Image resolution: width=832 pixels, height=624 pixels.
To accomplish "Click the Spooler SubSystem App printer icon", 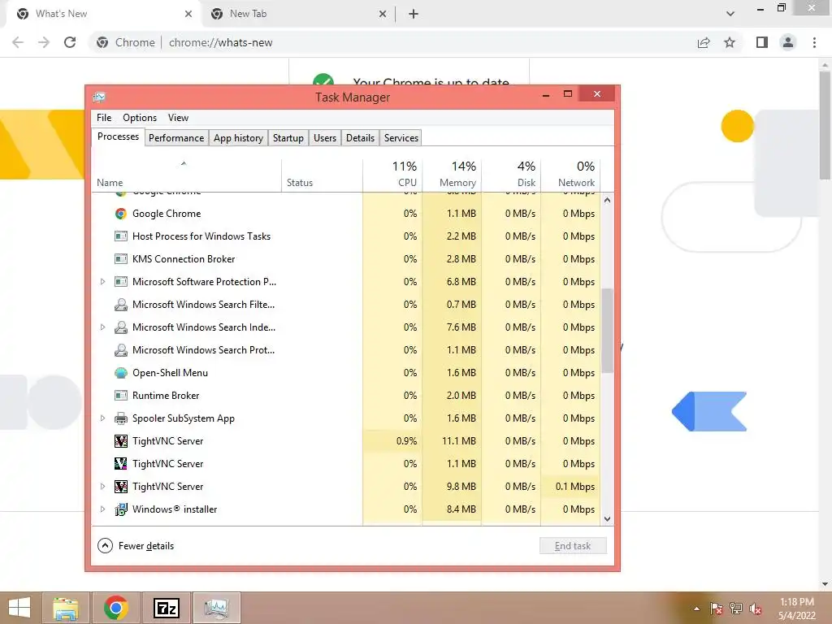I will 121,418.
